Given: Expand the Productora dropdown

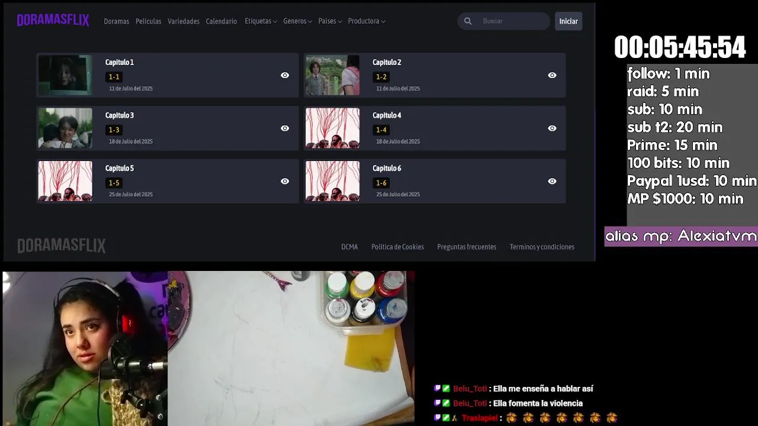Looking at the screenshot, I should (x=367, y=21).
